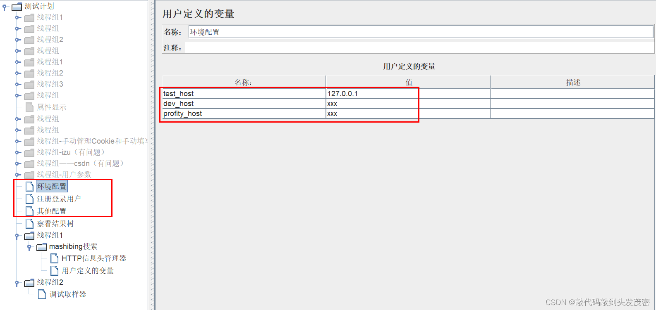Image resolution: width=656 pixels, height=310 pixels.
Task: Click the folder icon of mashibing搜索
Action: 41,247
